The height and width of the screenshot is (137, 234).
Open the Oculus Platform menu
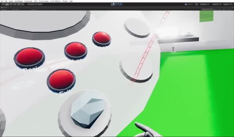point(56,1)
